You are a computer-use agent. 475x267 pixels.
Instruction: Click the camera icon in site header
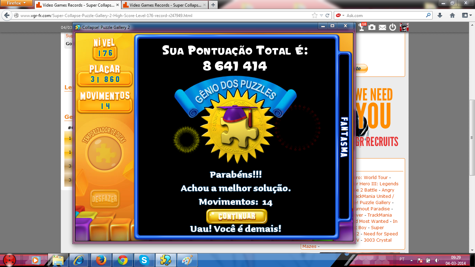372,27
